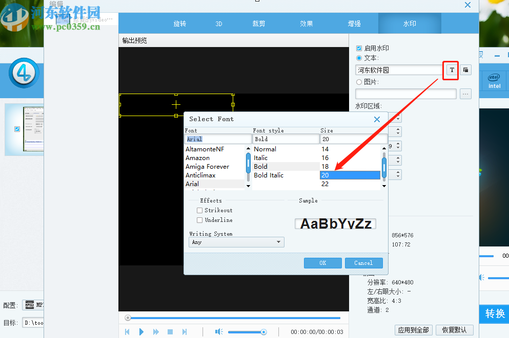Open the Writing System dropdown showing Any
The width and height of the screenshot is (509, 338).
coord(236,242)
